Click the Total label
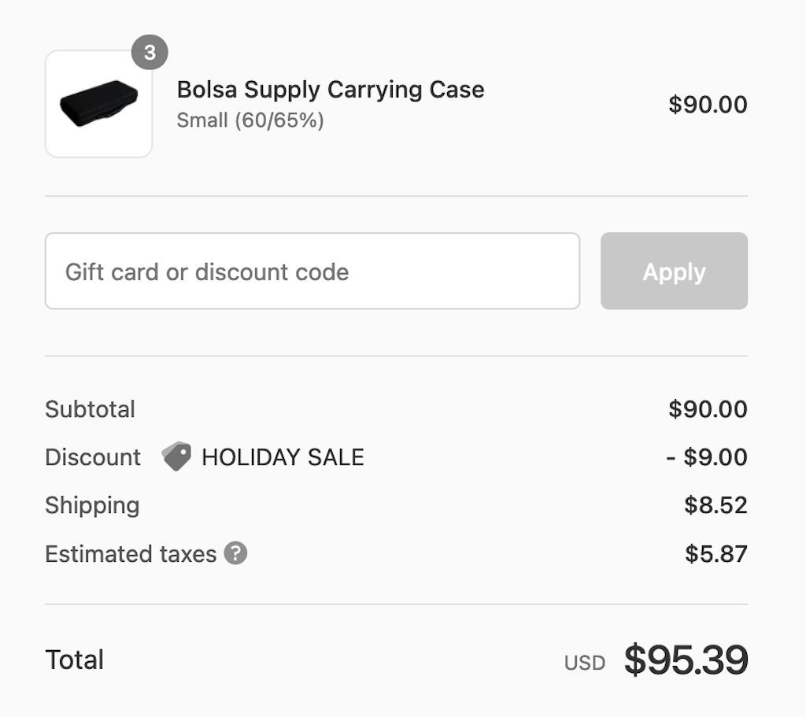This screenshot has height=717, width=806. tap(75, 660)
